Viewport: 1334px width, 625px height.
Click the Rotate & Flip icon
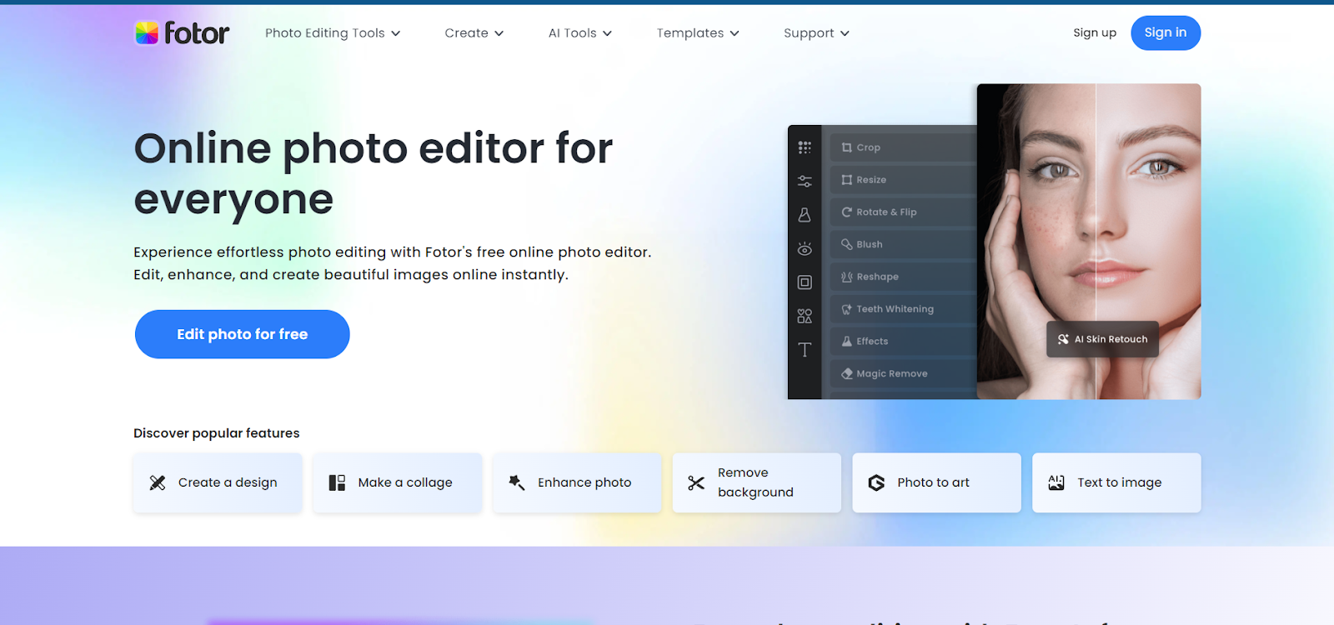[847, 212]
